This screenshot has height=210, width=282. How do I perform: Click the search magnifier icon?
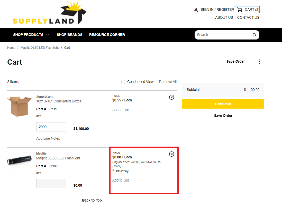(x=254, y=35)
